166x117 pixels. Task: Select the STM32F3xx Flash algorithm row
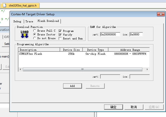(84, 54)
